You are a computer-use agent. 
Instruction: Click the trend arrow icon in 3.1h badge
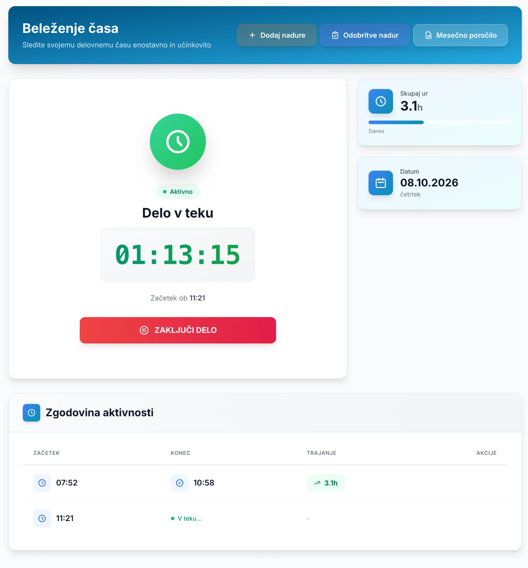point(317,483)
